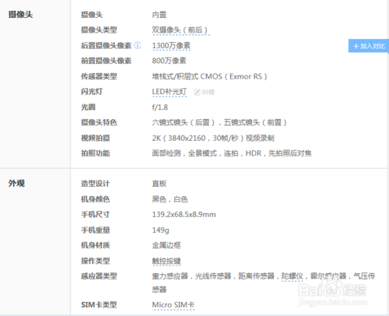This screenshot has width=389, height=316.
Task: Click the 感应器类型 row label
Action: [x=99, y=276]
